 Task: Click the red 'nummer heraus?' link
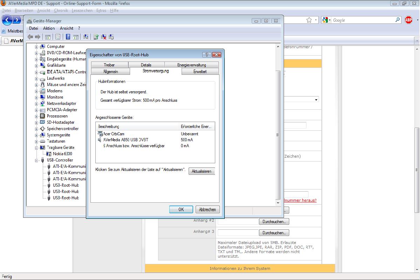(x=300, y=200)
